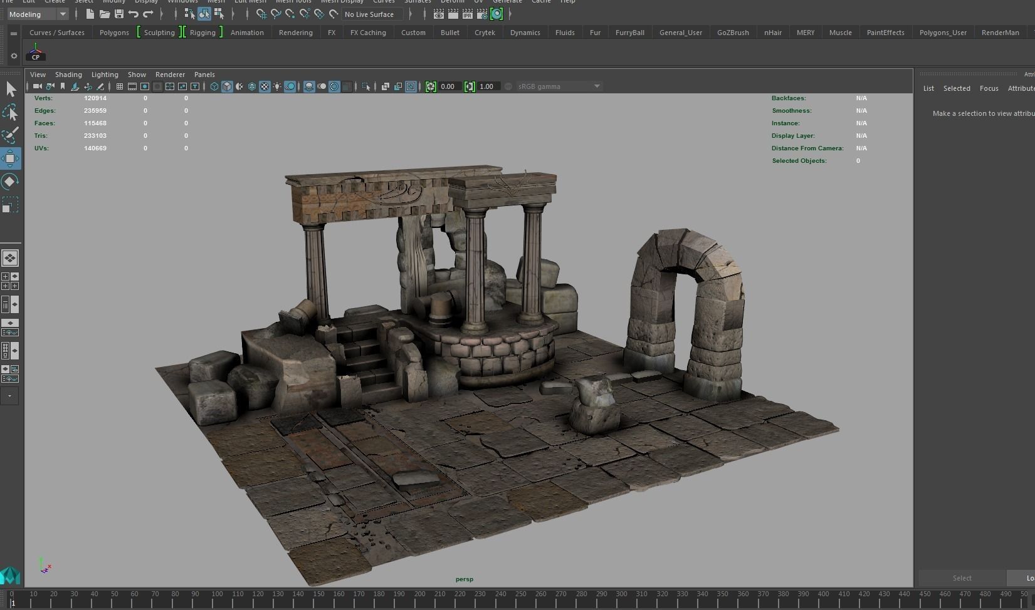Select by hierarchy mode icon
This screenshot has width=1035, height=610.
[x=189, y=14]
